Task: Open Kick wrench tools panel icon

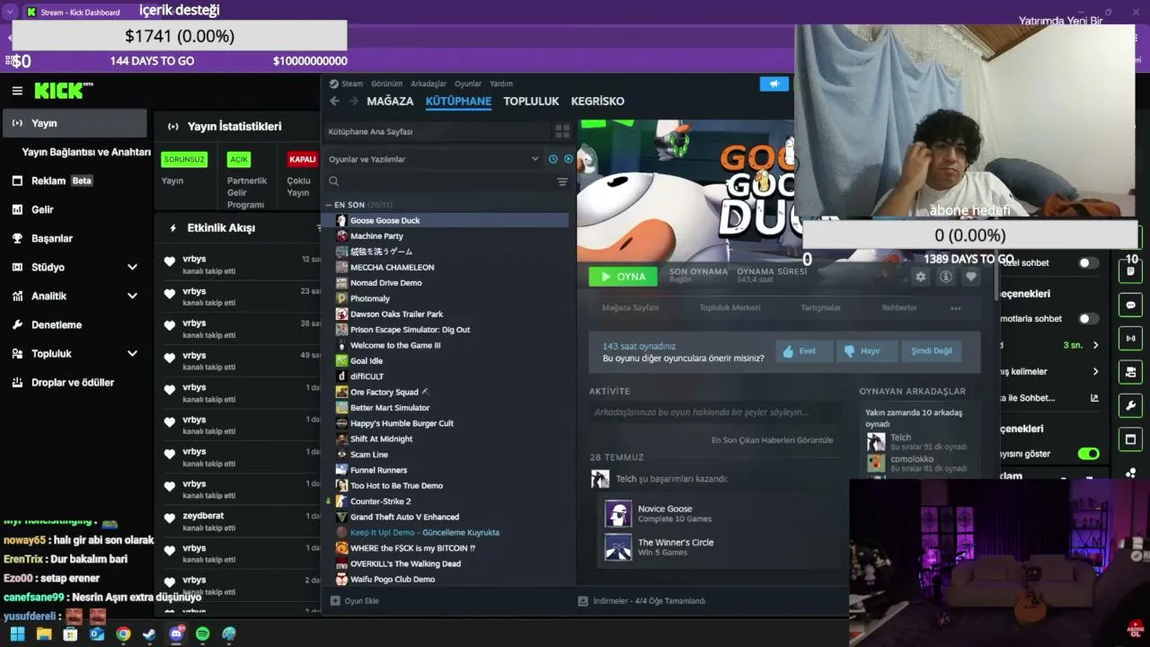Action: coord(1130,405)
